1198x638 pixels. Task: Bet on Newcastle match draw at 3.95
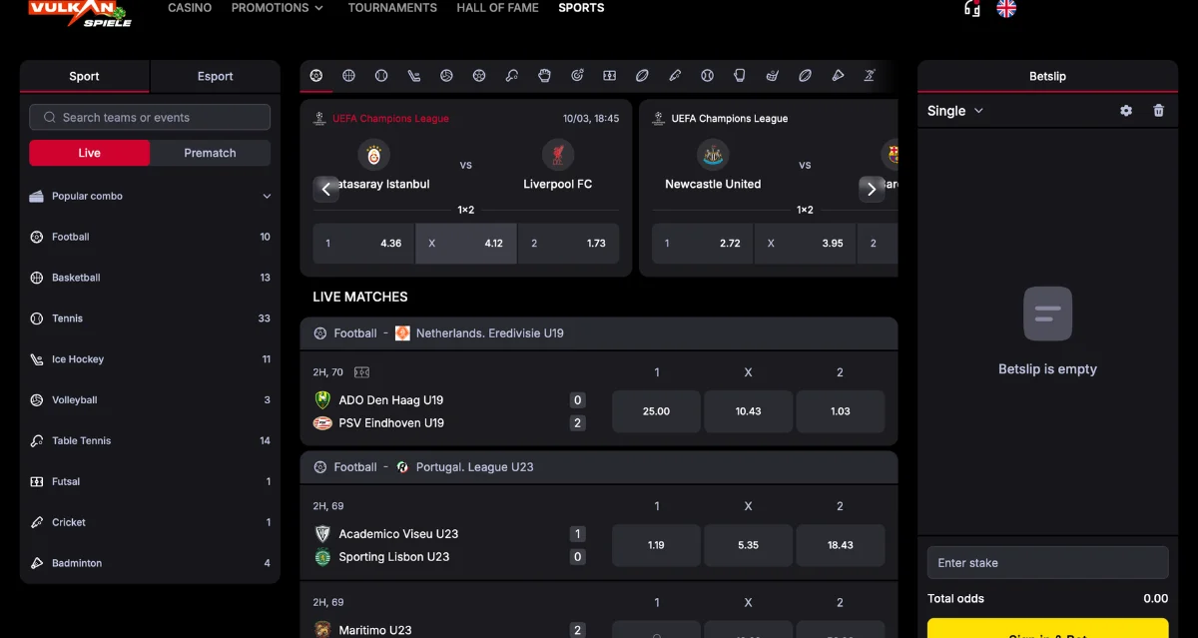[x=805, y=244]
